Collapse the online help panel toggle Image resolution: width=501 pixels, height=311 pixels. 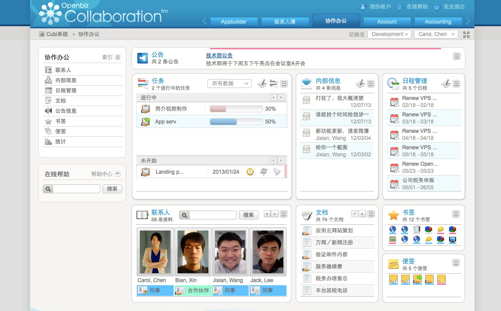pyautogui.click(x=118, y=174)
